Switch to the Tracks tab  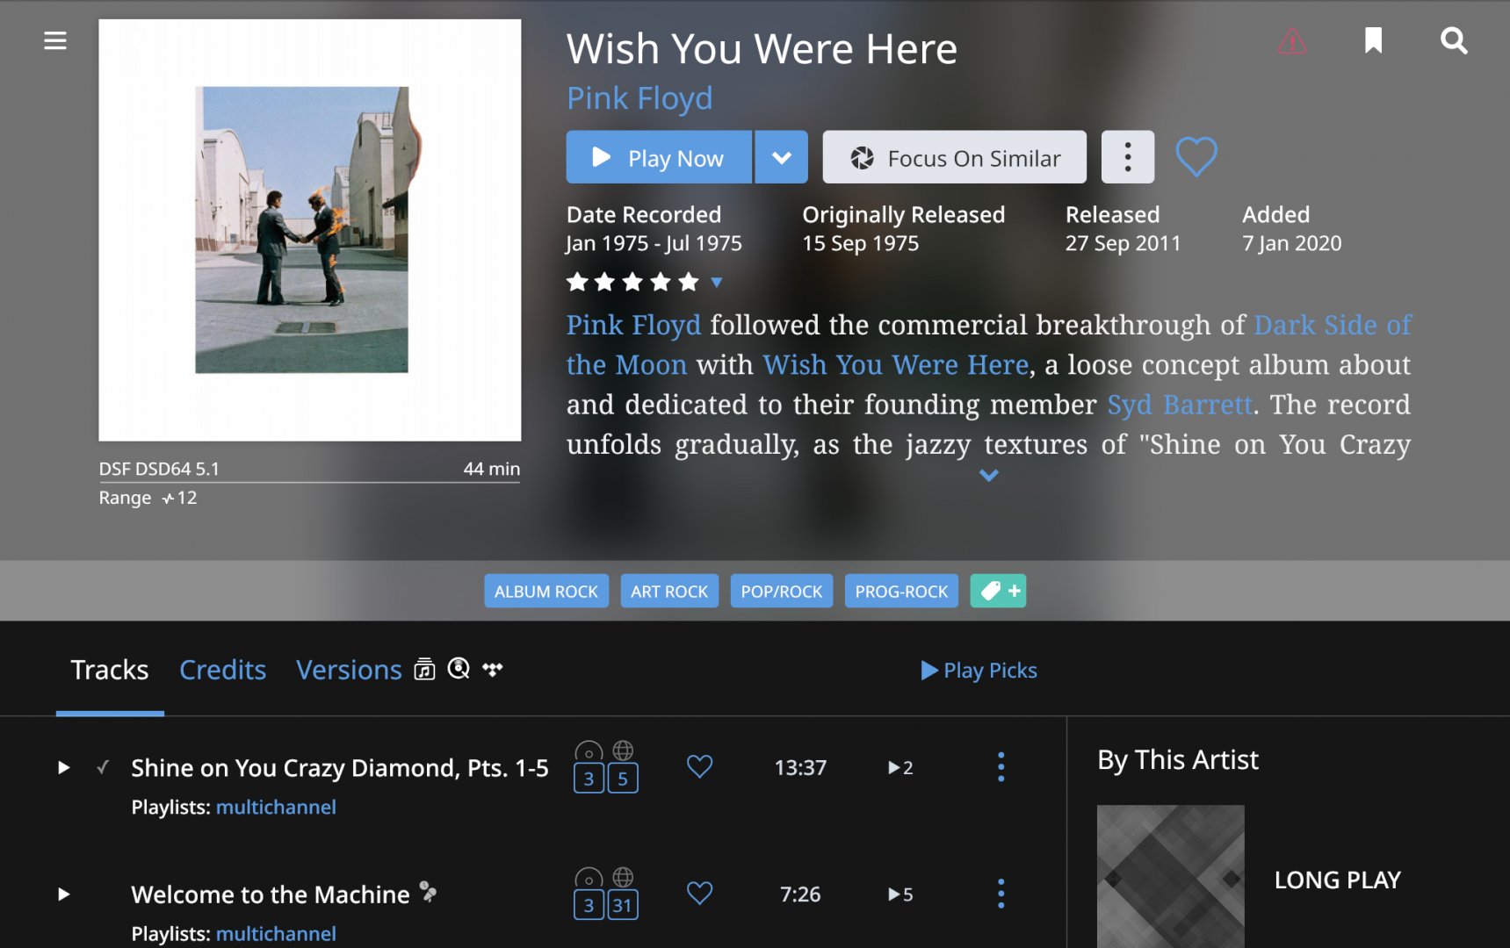[110, 670]
